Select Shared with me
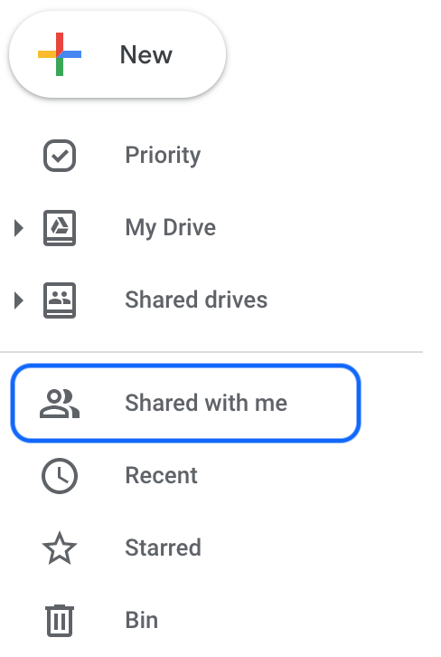 [206, 403]
